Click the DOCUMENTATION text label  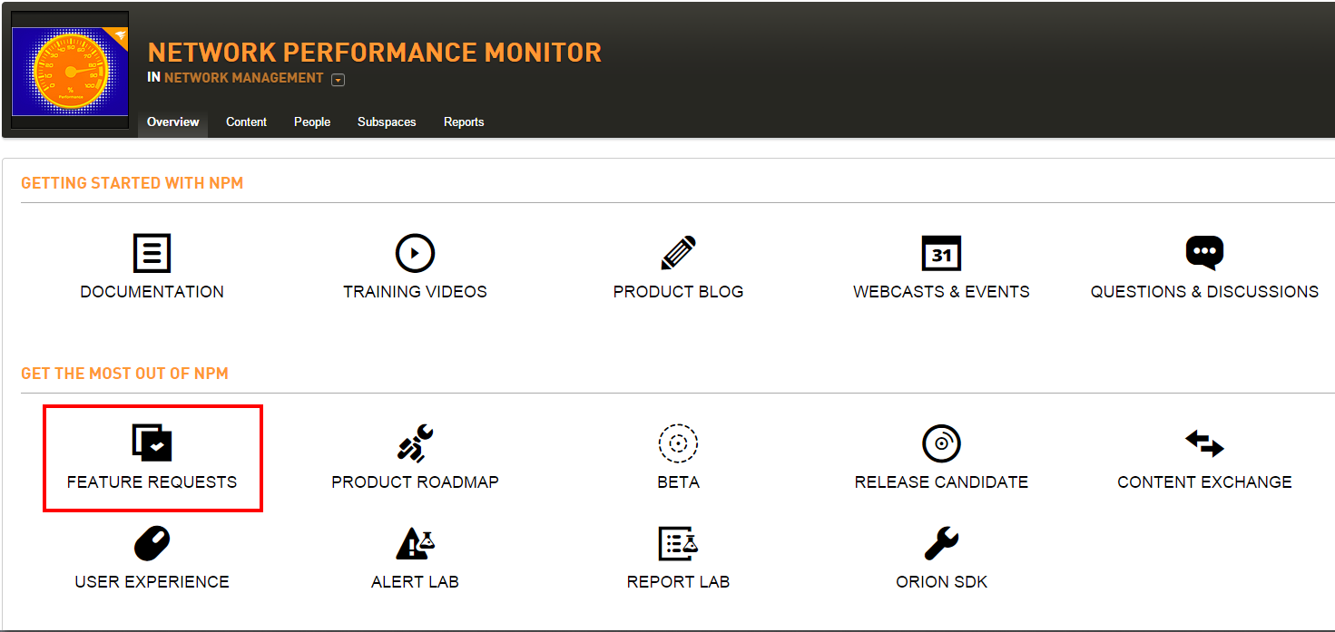(x=152, y=292)
